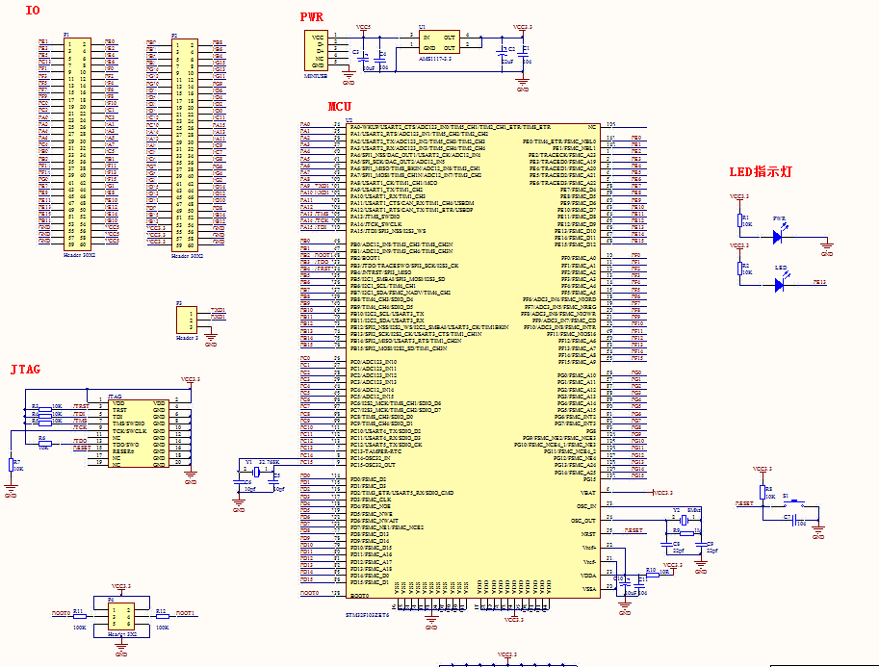This screenshot has width=879, height=667.
Task: Select resistor R12 marked 100K
Action: point(162,616)
